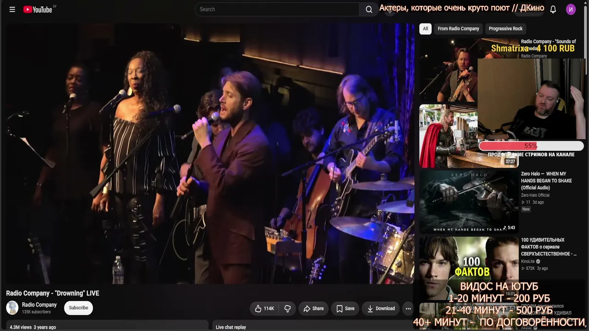Visit the KinoLite channel

coord(528,262)
